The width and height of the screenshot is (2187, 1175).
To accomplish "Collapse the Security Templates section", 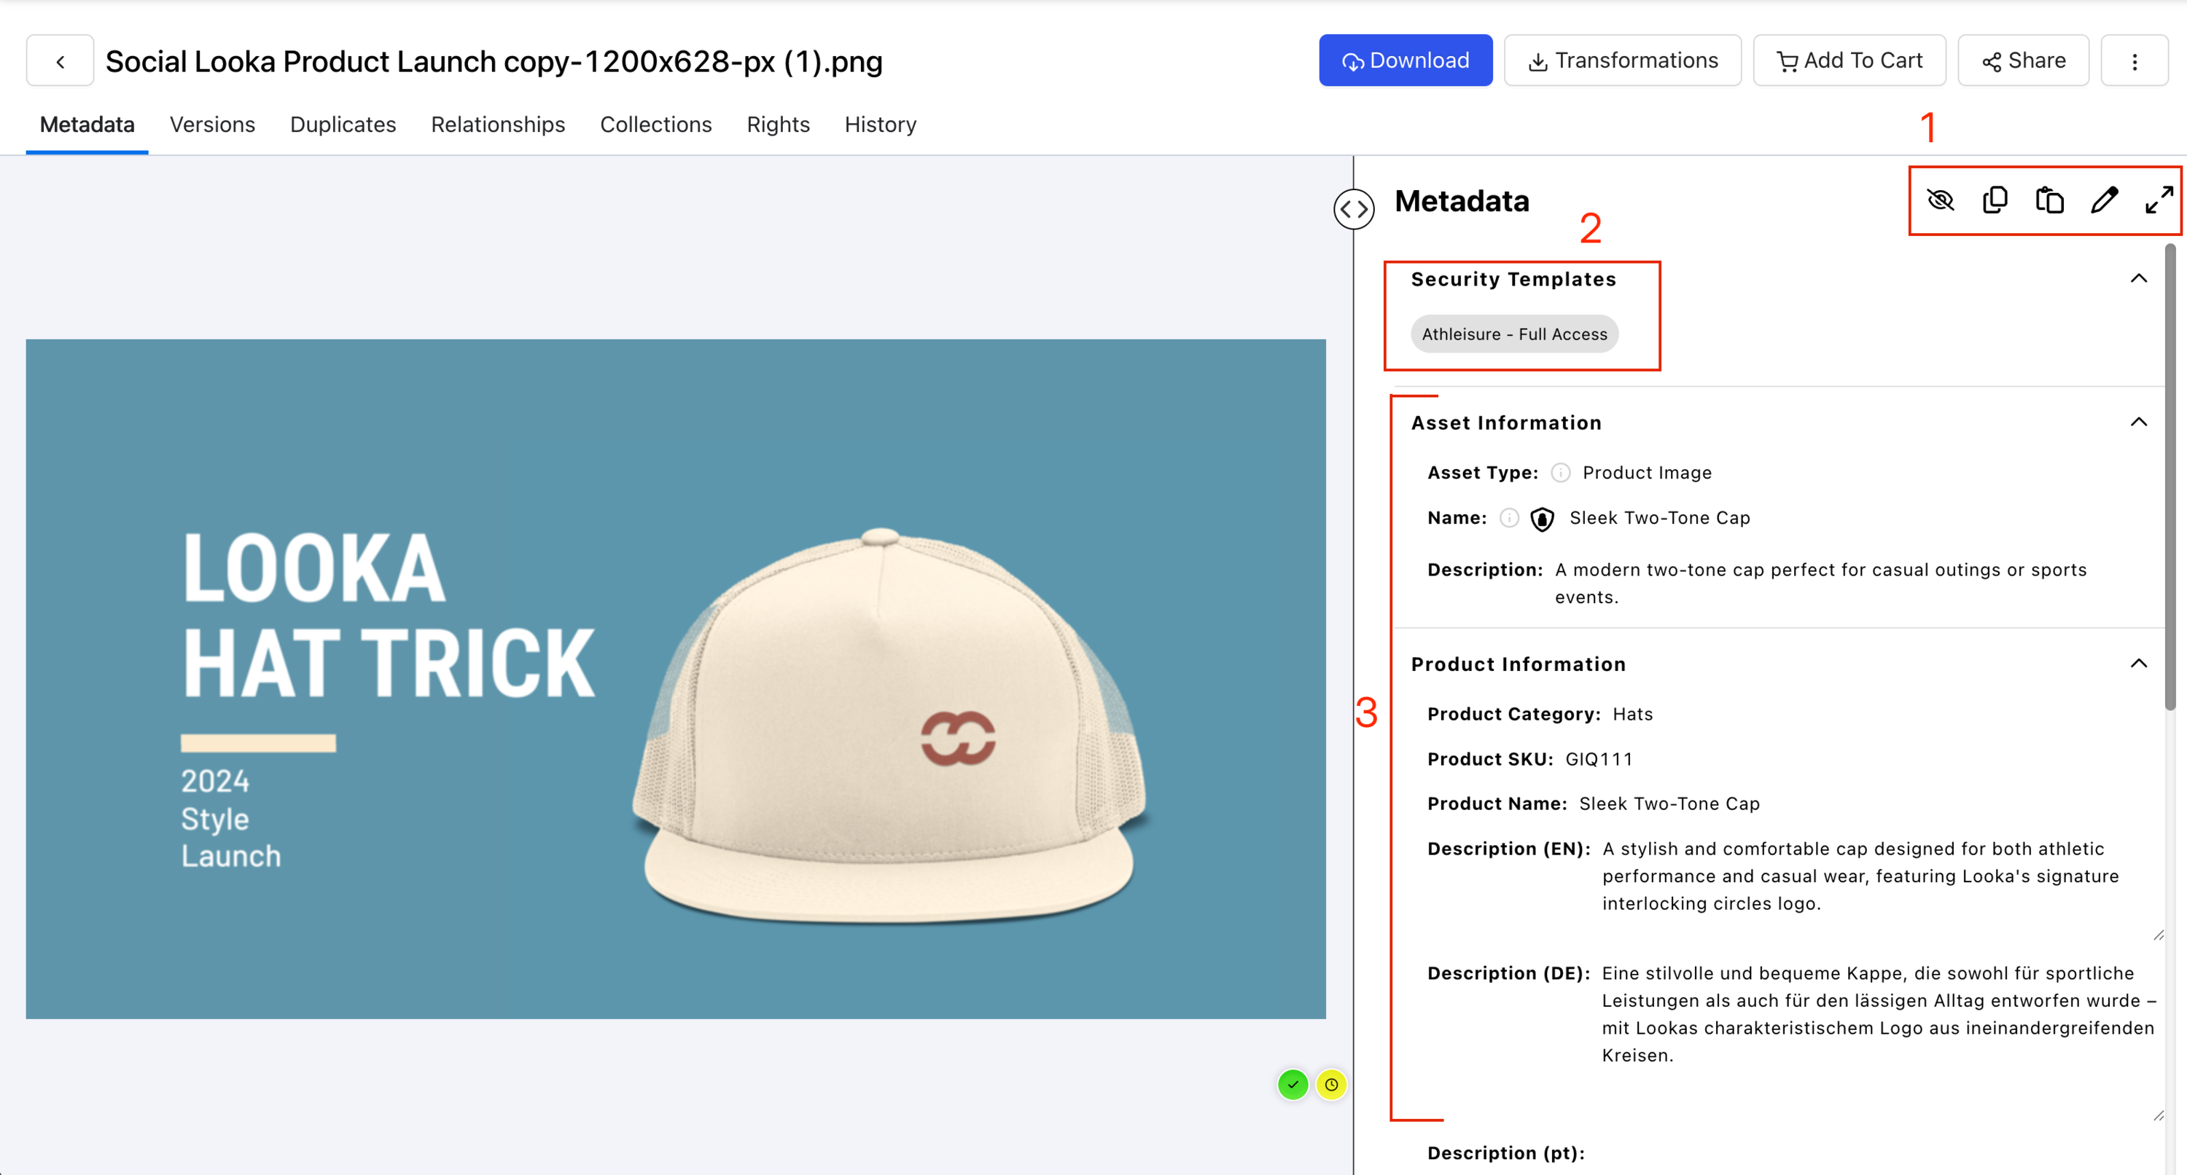I will [2137, 279].
